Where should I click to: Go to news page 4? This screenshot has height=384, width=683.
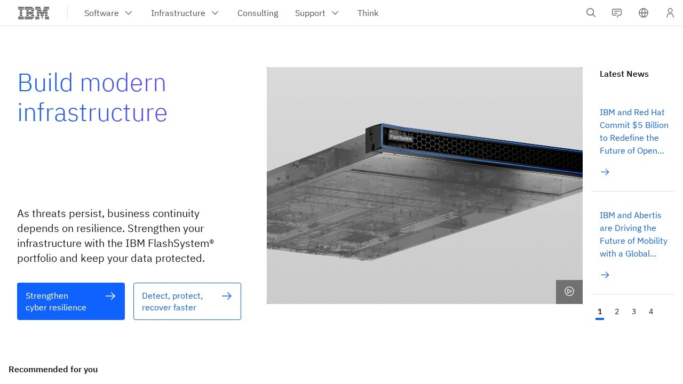click(x=651, y=311)
